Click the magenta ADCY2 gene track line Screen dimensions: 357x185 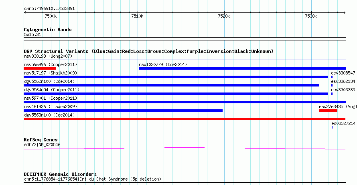coord(185,149)
